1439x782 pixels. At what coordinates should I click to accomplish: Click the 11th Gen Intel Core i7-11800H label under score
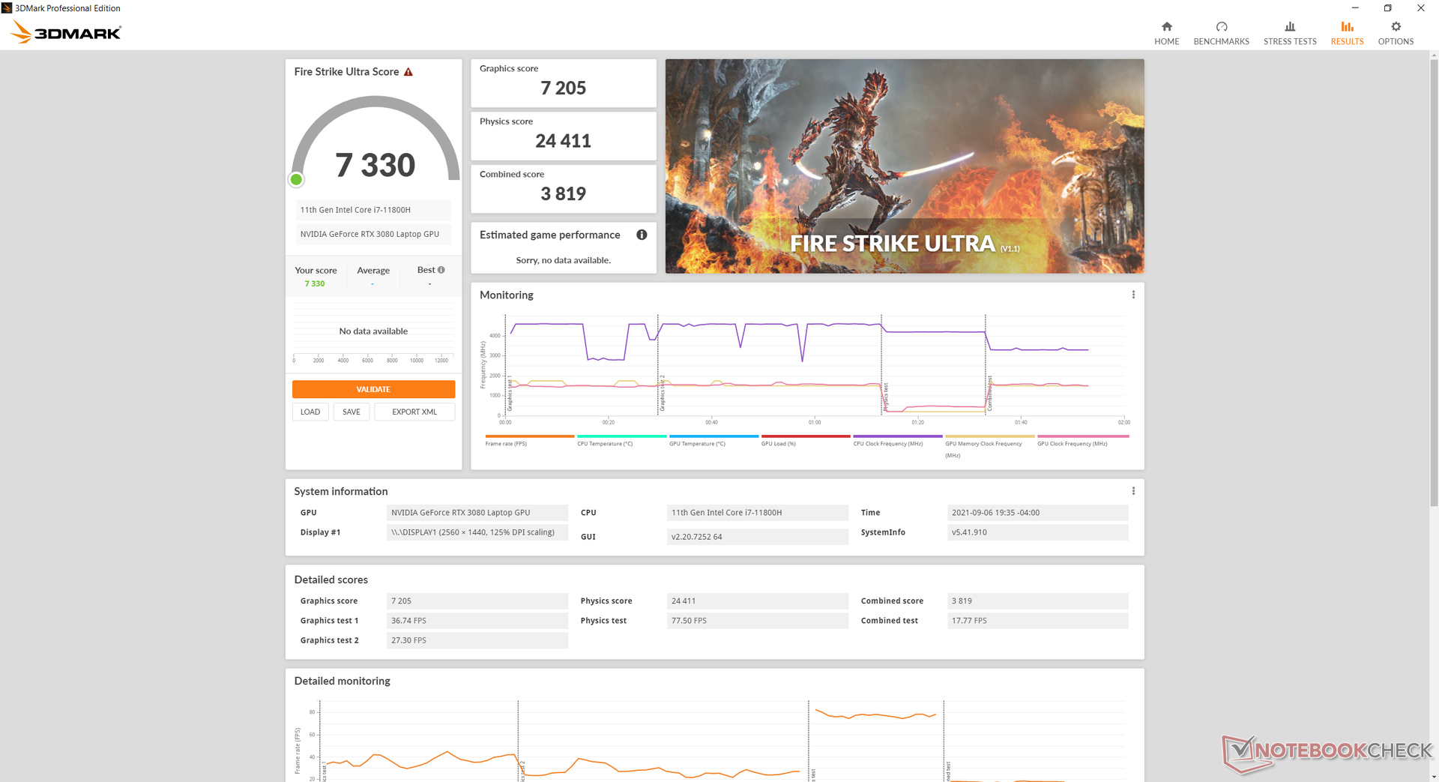(373, 210)
